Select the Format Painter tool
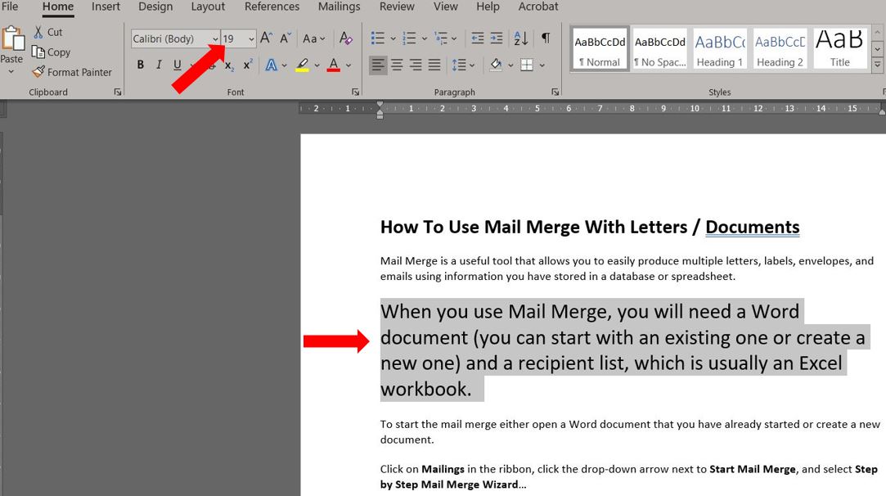Screen dimensions: 886x496 pyautogui.click(x=72, y=72)
